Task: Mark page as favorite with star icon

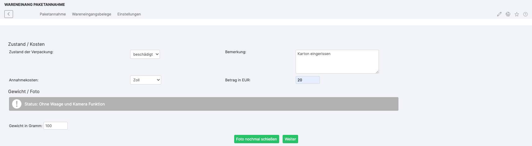Action: point(517,14)
